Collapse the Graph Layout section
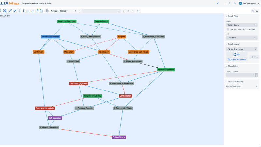This screenshot has height=147, width=261. pyautogui.click(x=233, y=44)
